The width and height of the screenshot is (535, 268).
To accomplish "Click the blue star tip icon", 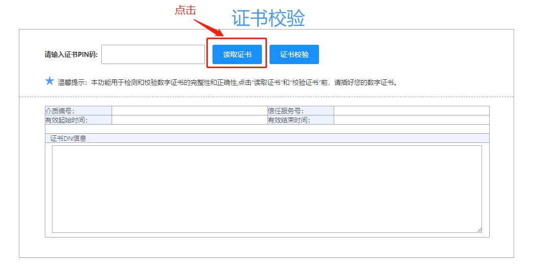I will (49, 81).
